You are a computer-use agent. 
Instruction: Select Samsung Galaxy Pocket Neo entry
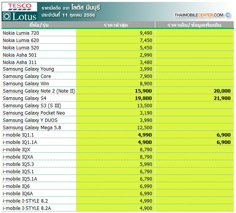pyautogui.click(x=34, y=113)
